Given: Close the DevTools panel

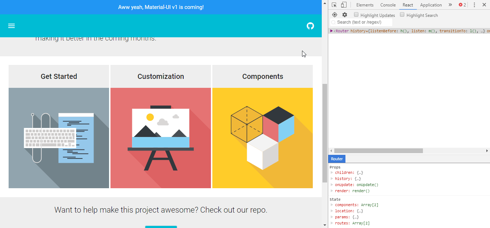Looking at the screenshot, I should click(484, 5).
